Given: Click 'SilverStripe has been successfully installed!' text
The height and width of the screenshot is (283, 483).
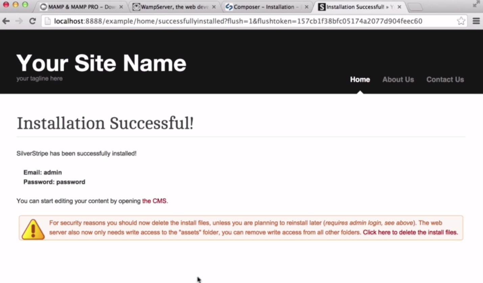Looking at the screenshot, I should pyautogui.click(x=76, y=154).
